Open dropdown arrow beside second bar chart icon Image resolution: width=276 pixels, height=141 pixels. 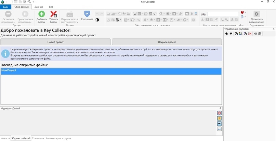coord(116,14)
